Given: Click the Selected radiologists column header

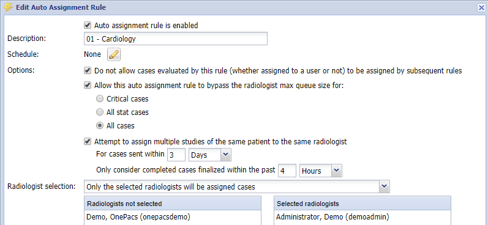Looking at the screenshot, I should pyautogui.click(x=362, y=204).
